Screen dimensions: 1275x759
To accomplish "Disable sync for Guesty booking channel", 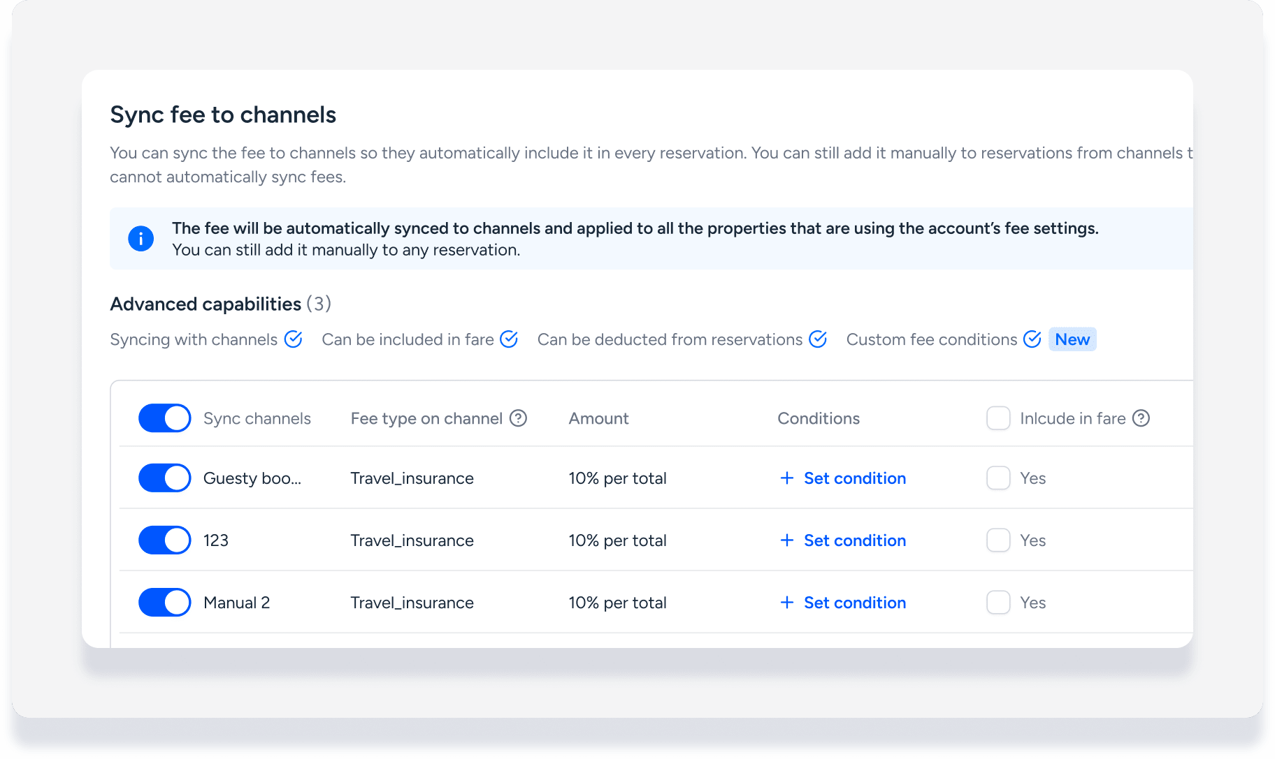I will tap(165, 478).
